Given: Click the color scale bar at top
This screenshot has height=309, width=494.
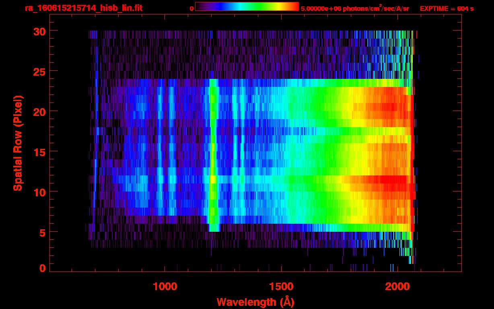Looking at the screenshot, I should tap(247, 6).
